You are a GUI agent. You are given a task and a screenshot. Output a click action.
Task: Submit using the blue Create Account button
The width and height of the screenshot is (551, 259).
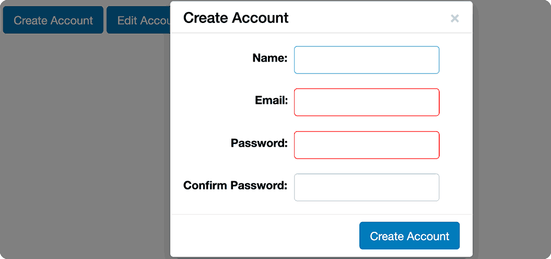[409, 236]
